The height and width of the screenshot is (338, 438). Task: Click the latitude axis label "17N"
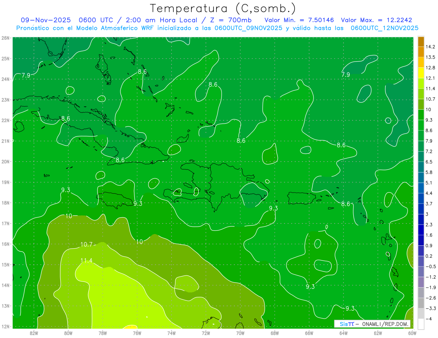5,224
